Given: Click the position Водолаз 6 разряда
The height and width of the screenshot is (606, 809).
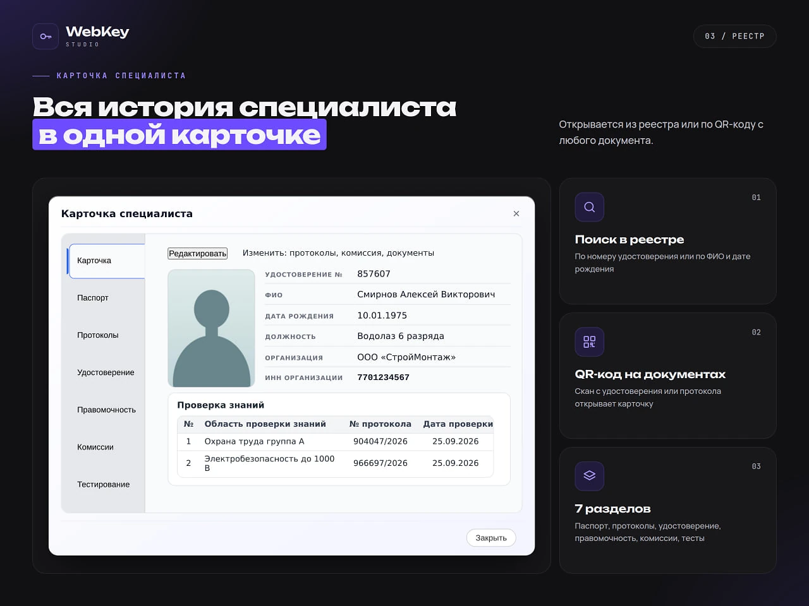Looking at the screenshot, I should (x=401, y=336).
